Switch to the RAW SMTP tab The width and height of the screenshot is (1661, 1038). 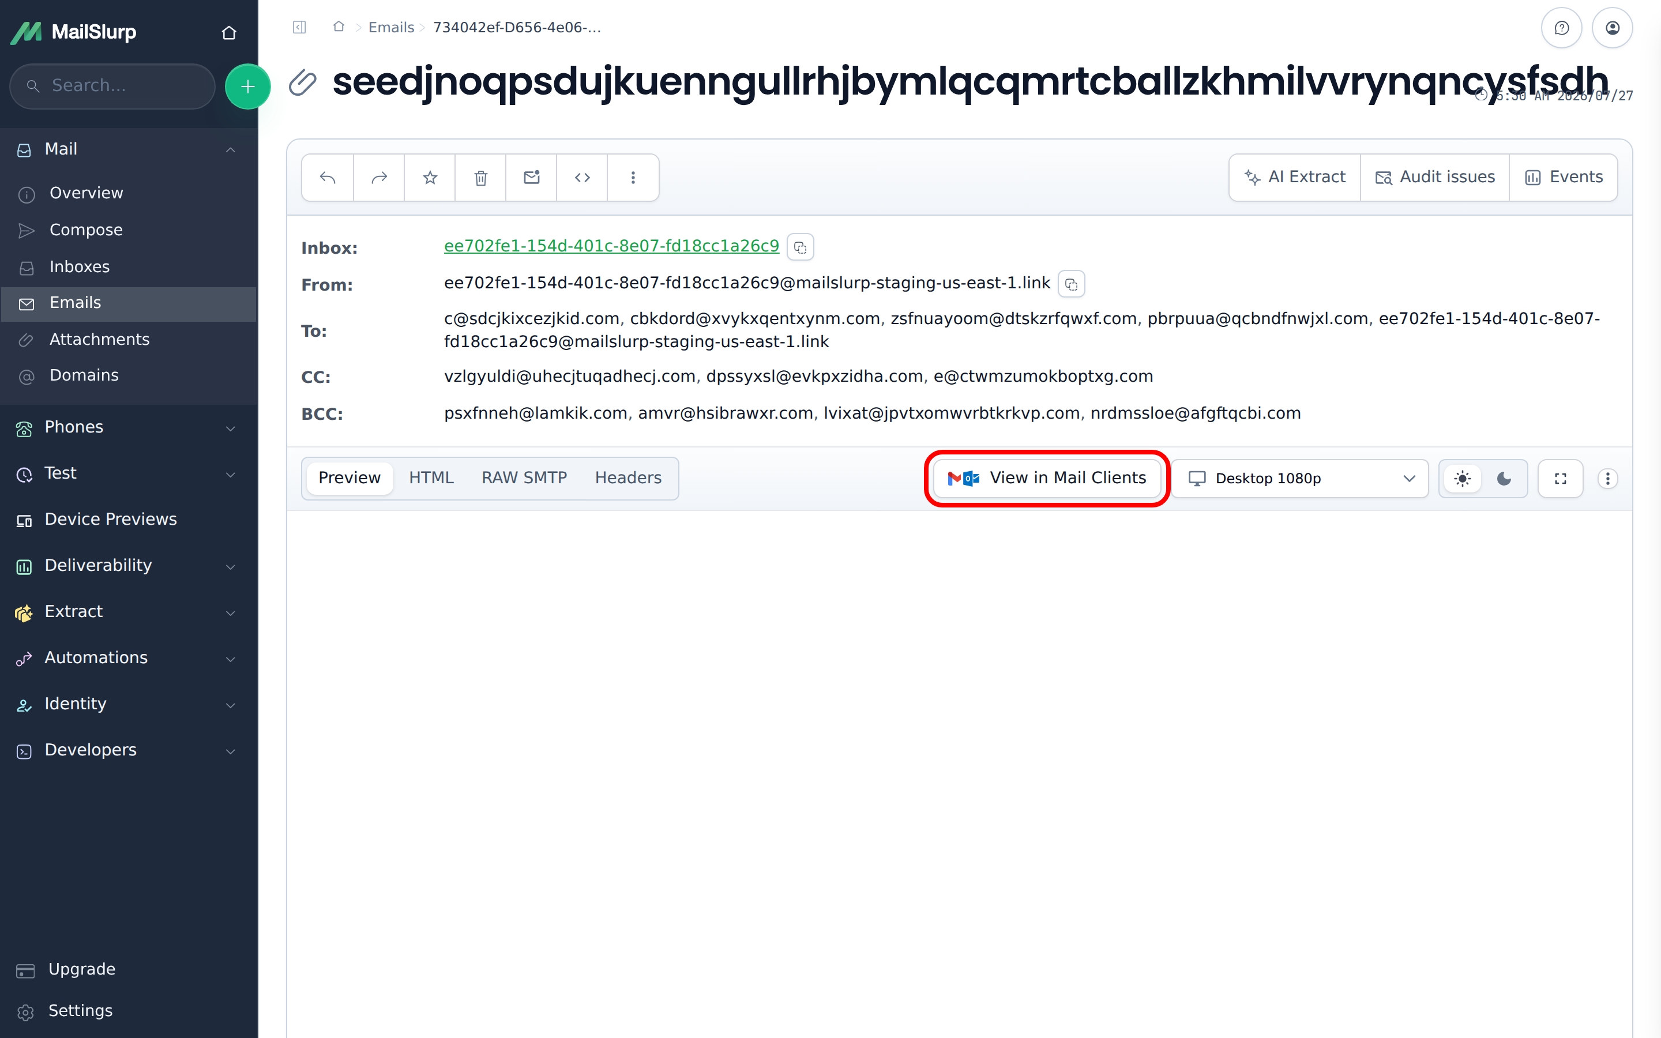tap(524, 478)
